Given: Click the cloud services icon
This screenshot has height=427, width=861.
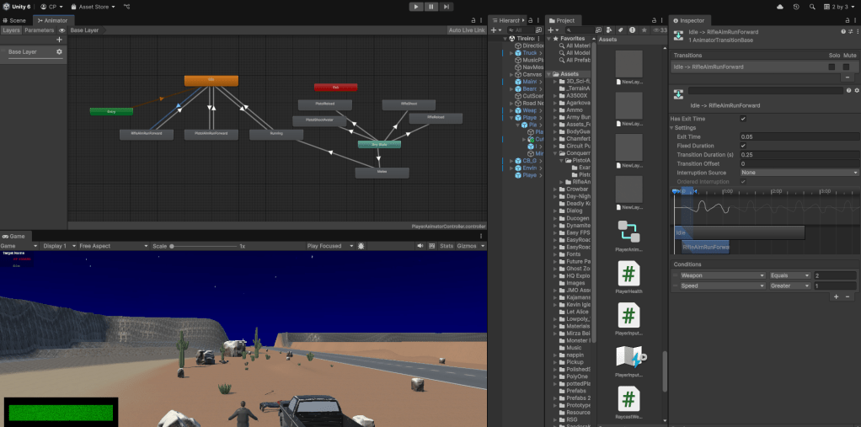Looking at the screenshot, I should pyautogui.click(x=780, y=7).
